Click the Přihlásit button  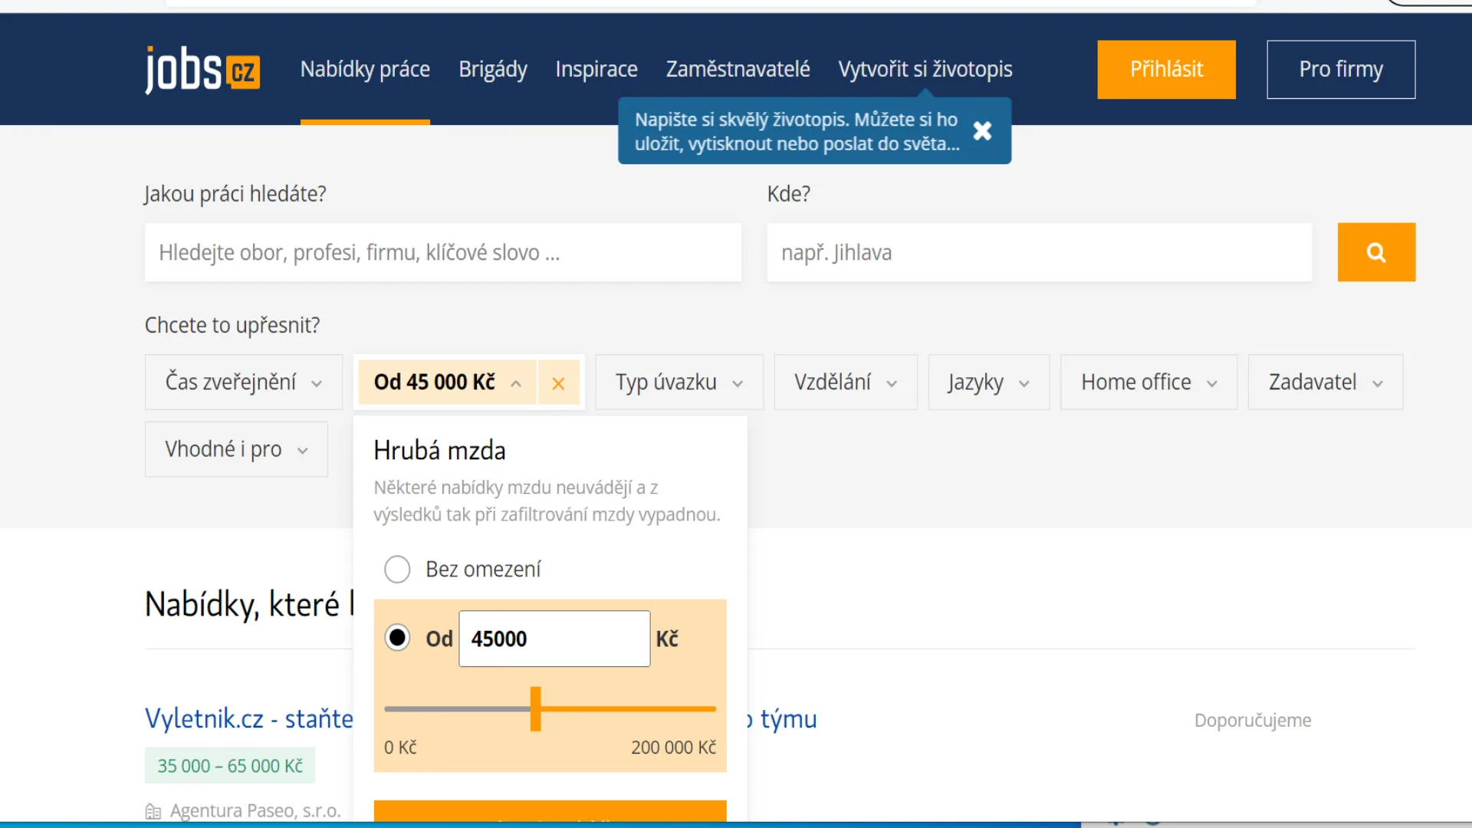pyautogui.click(x=1166, y=70)
